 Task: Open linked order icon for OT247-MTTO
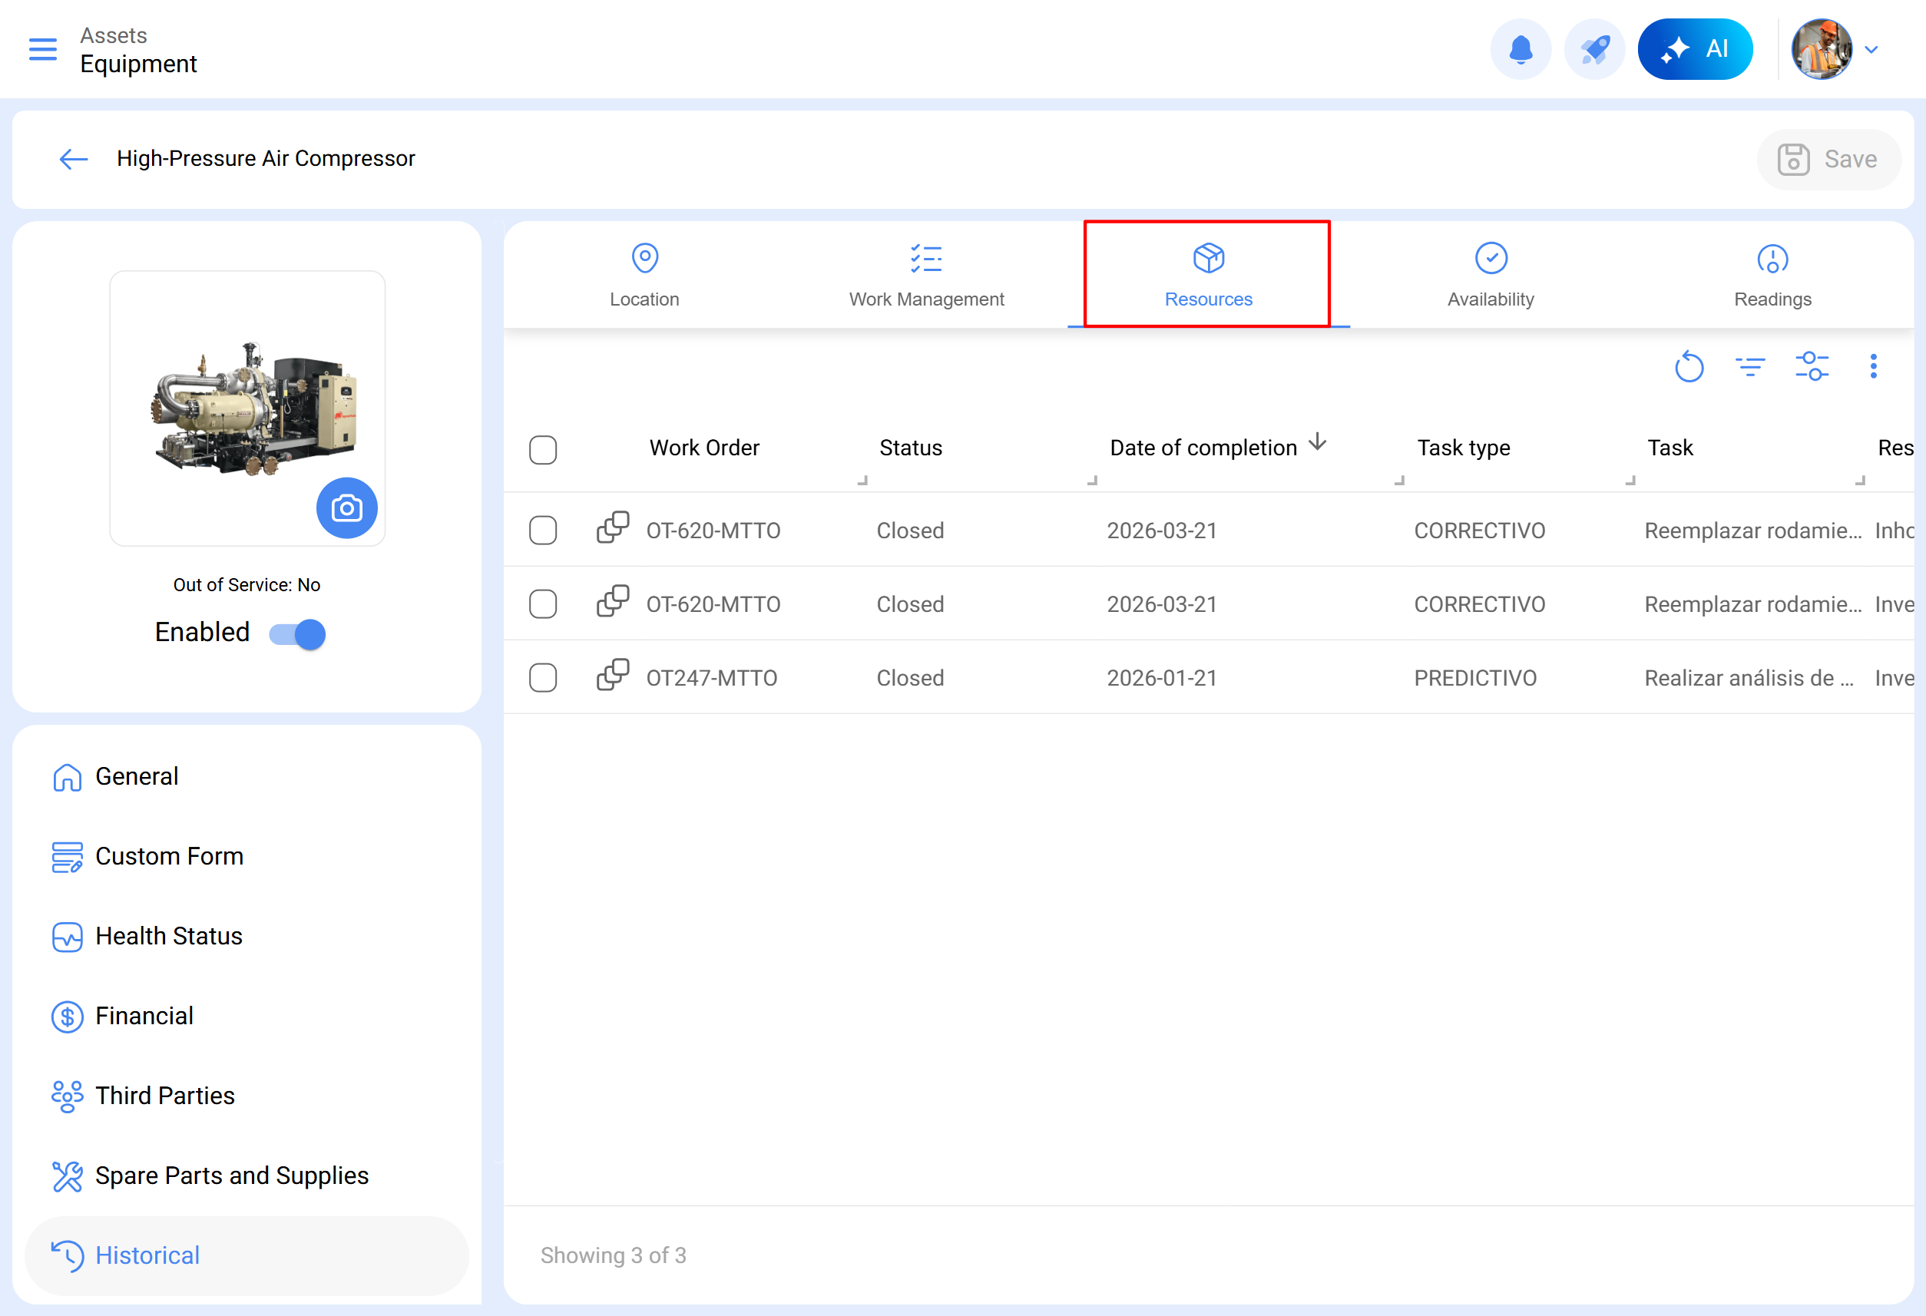click(x=613, y=676)
